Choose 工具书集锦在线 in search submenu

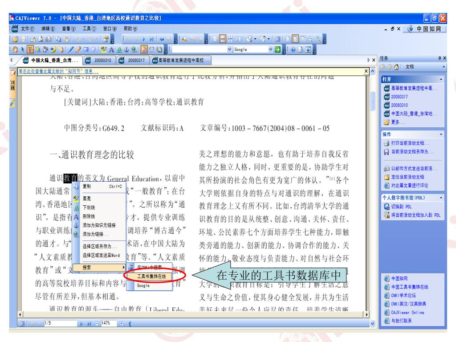point(150,276)
